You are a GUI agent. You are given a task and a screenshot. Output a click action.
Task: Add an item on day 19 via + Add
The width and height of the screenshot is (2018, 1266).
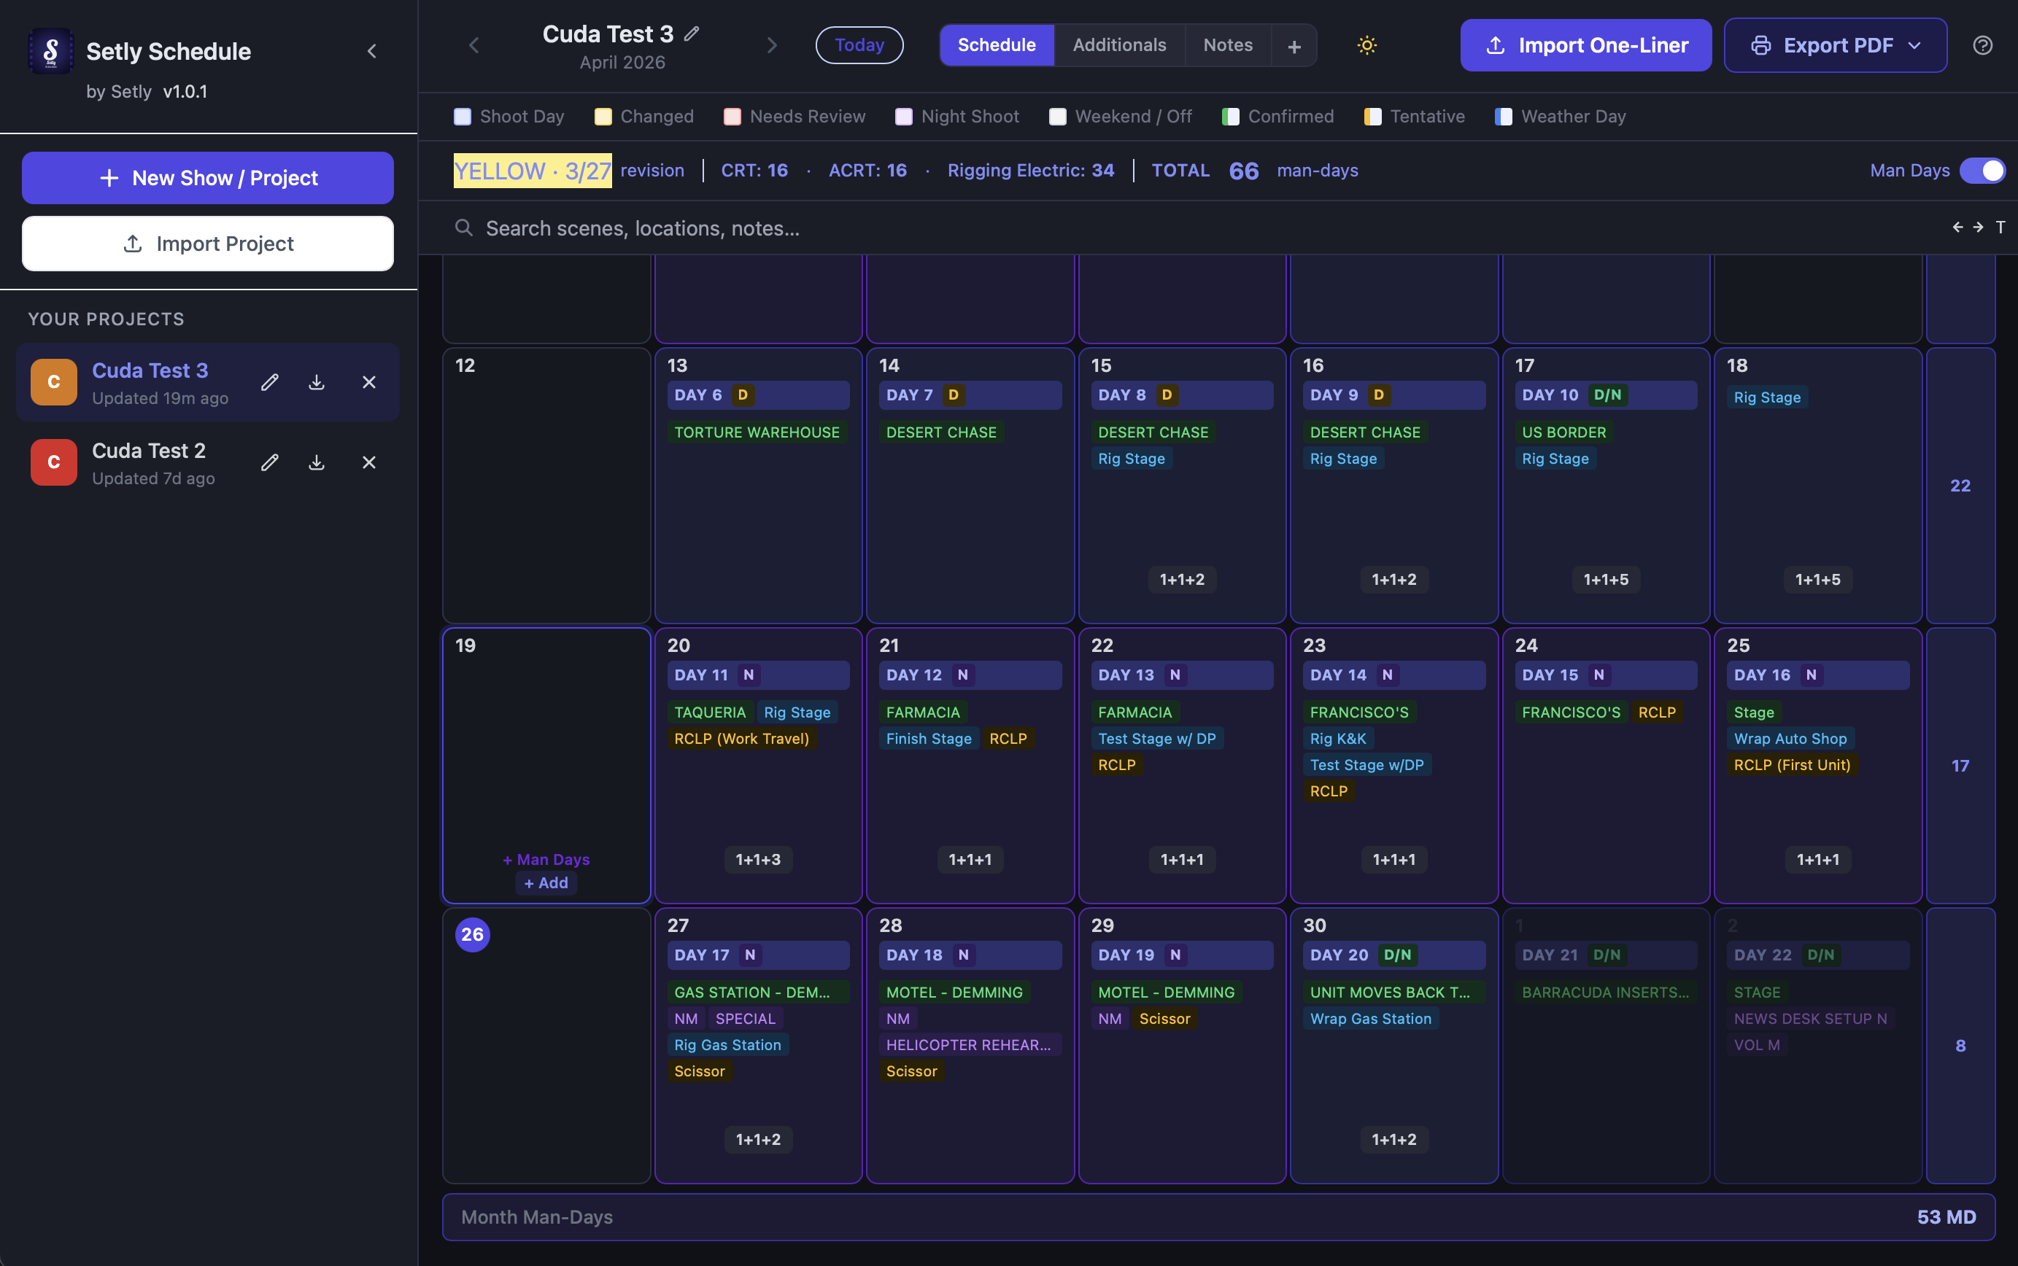click(x=546, y=882)
